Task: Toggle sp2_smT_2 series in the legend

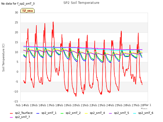Action: (x=71, y=113)
